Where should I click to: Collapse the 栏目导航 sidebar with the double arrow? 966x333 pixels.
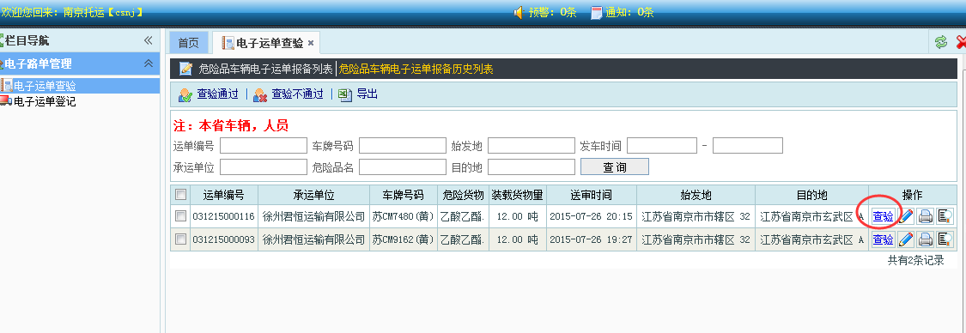[148, 40]
